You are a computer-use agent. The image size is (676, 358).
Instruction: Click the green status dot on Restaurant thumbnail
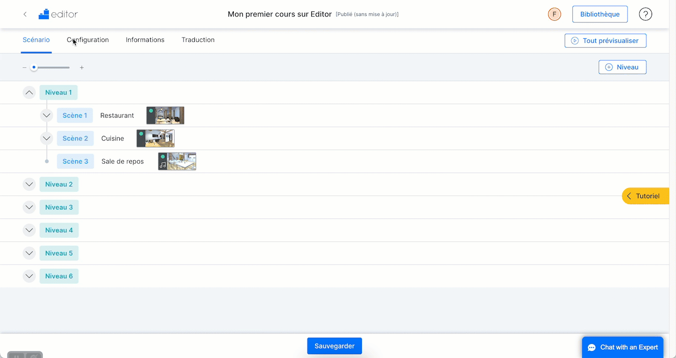pyautogui.click(x=151, y=111)
